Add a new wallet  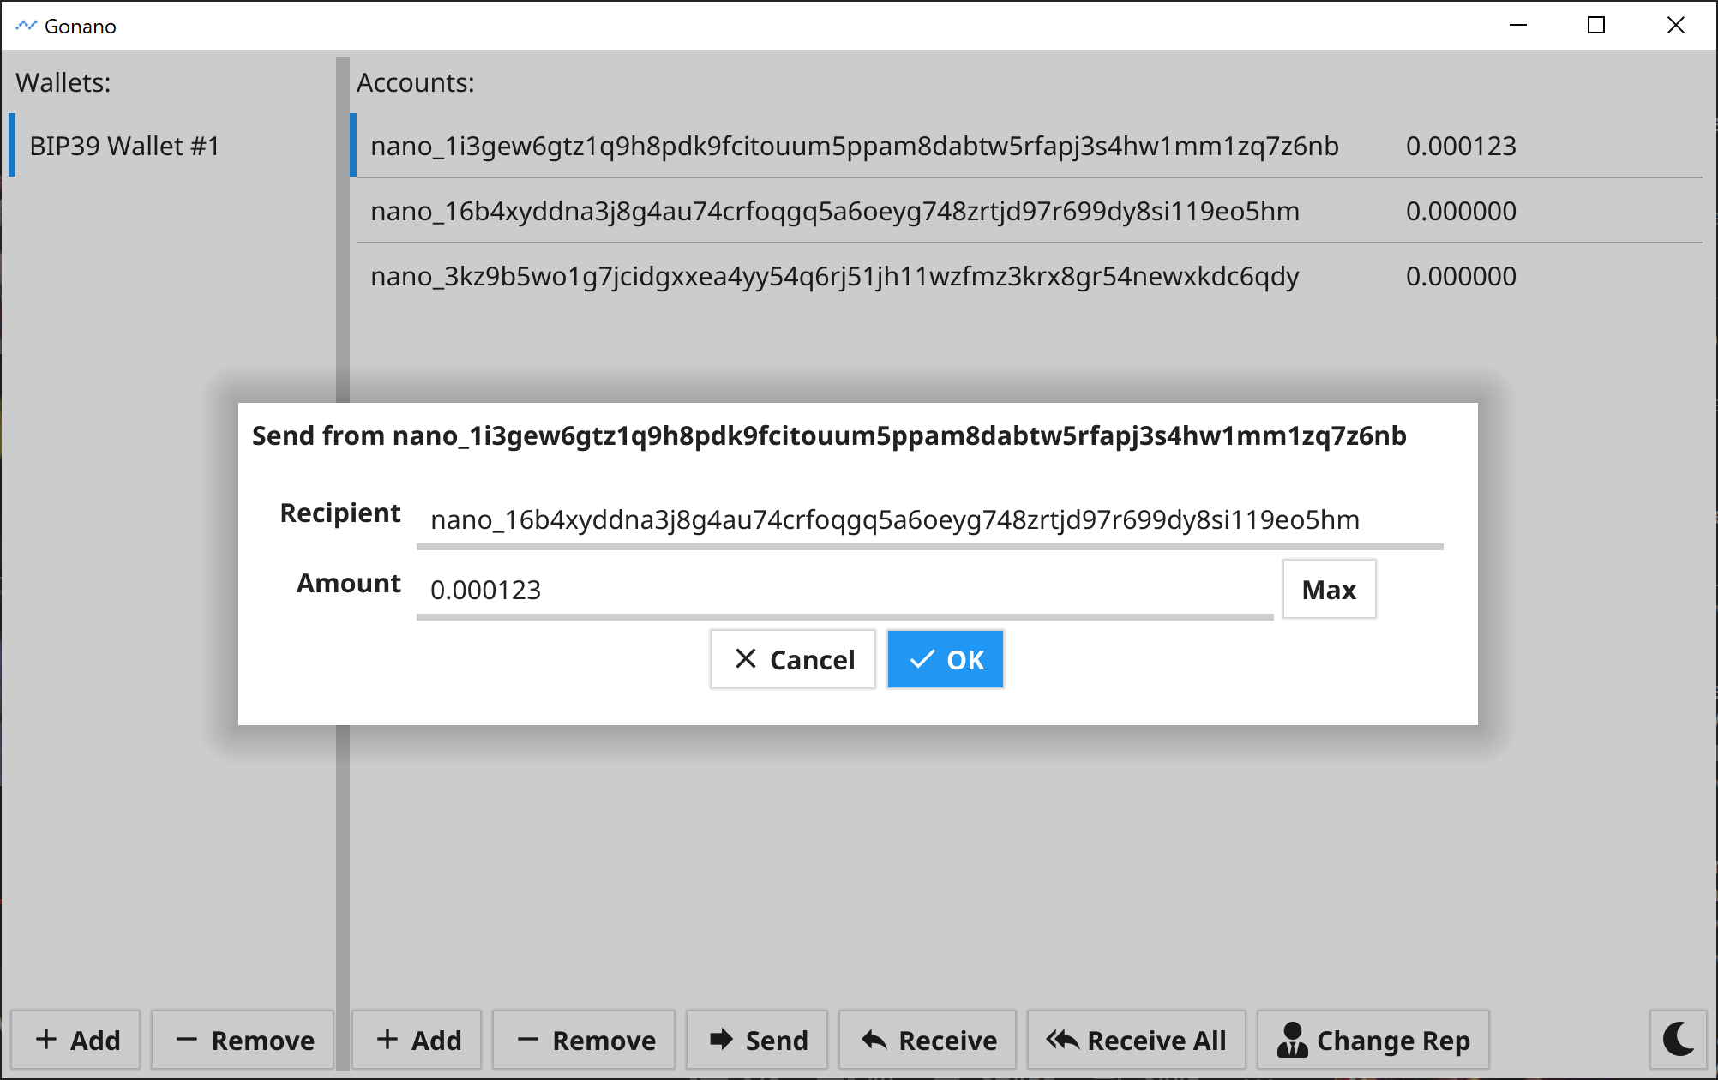tap(76, 1040)
